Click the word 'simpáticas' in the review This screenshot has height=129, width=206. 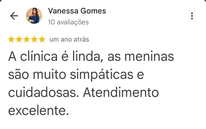pyautogui.click(x=102, y=75)
